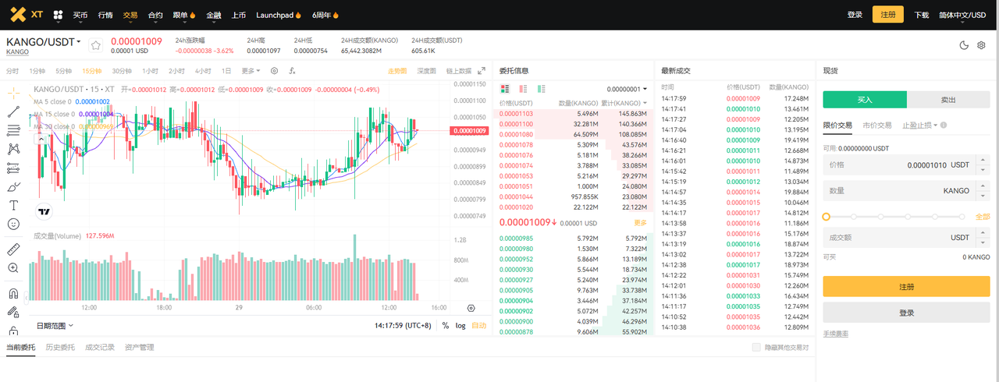Viewport: 999px width, 382px height.
Task: Open chart settings gear icon
Action: pos(274,71)
